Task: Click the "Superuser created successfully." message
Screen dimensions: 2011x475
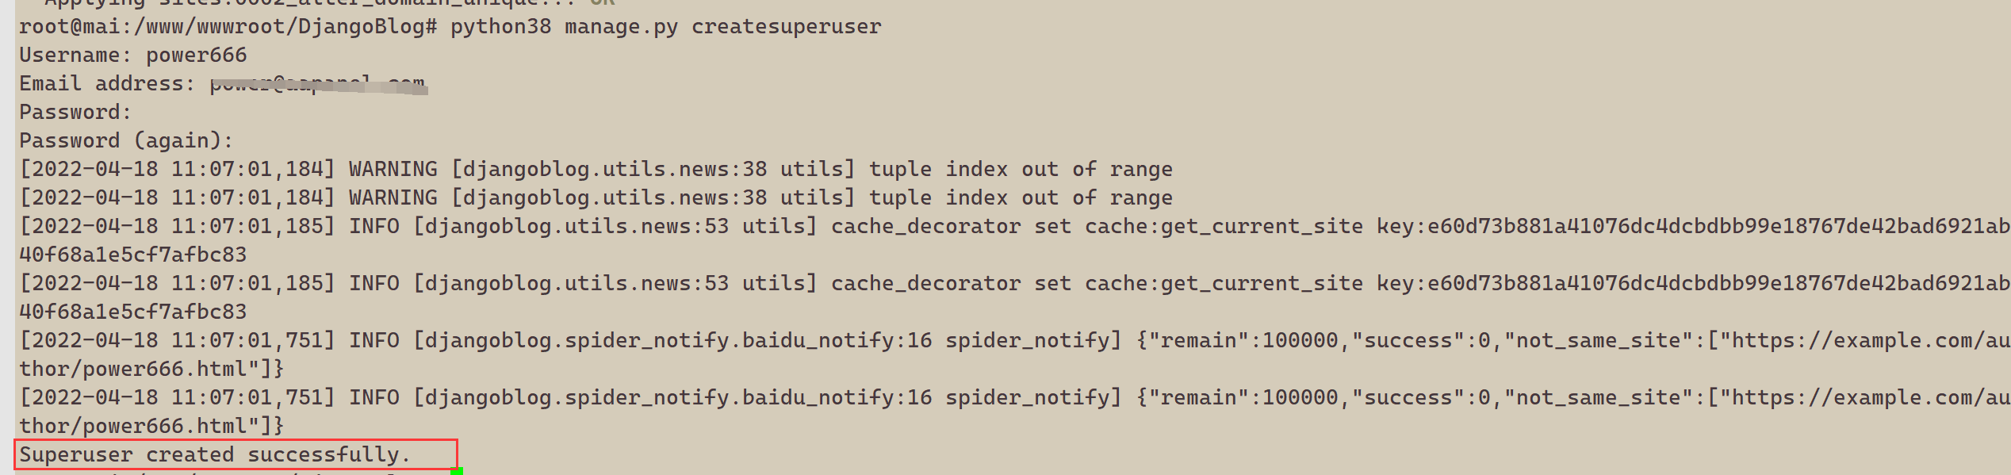Action: click(x=215, y=455)
